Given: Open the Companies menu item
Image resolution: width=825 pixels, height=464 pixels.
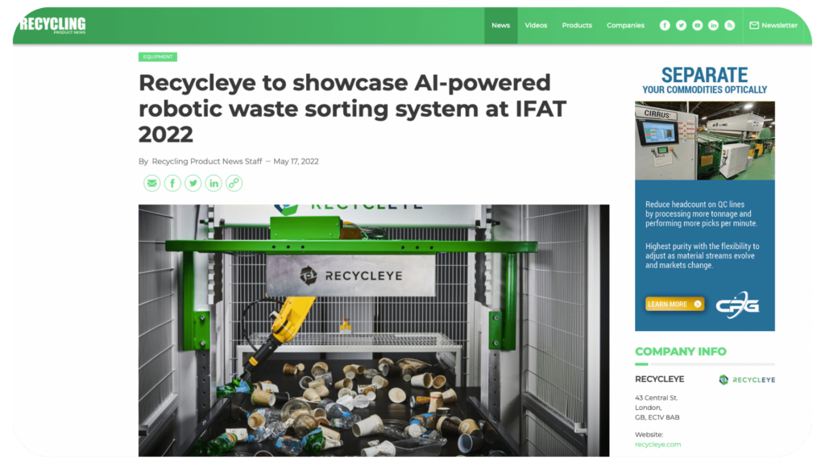Looking at the screenshot, I should click(625, 25).
